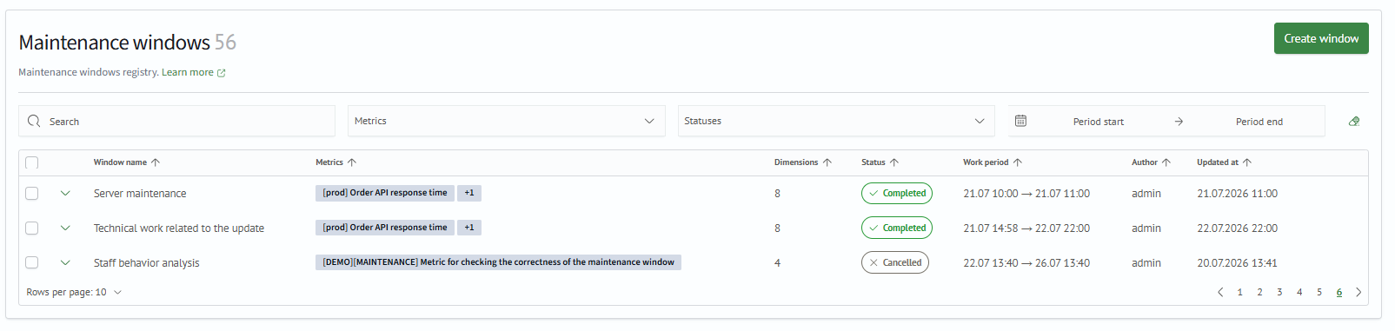This screenshot has width=1395, height=331.
Task: Expand the Staff behavior analysis row
Action: [x=65, y=262]
